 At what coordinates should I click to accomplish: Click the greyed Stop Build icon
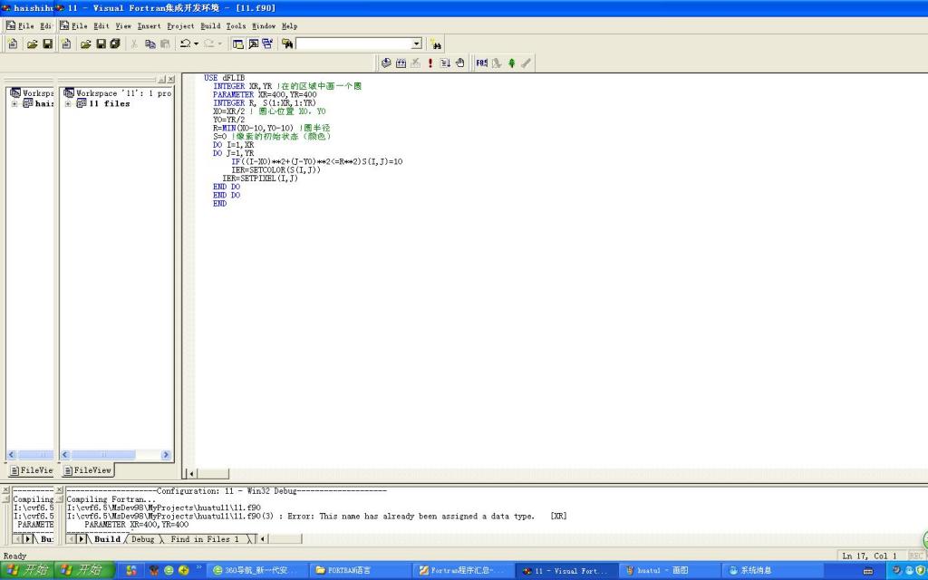coord(415,63)
